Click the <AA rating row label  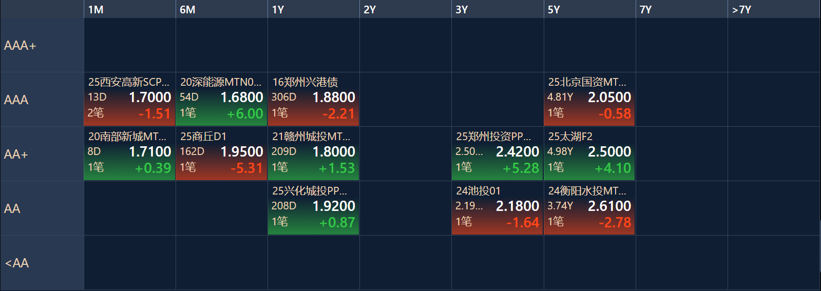[42, 263]
